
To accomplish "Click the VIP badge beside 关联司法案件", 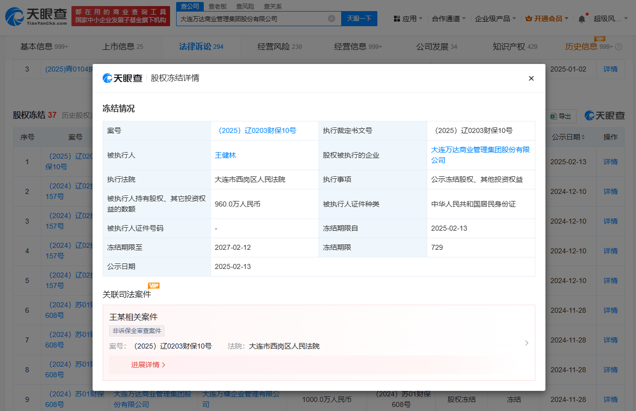I will 153,286.
